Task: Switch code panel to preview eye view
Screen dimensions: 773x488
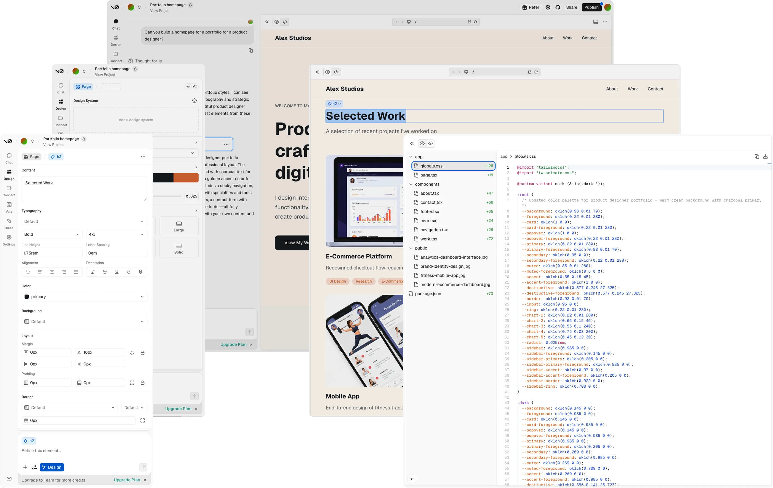Action: click(x=422, y=143)
